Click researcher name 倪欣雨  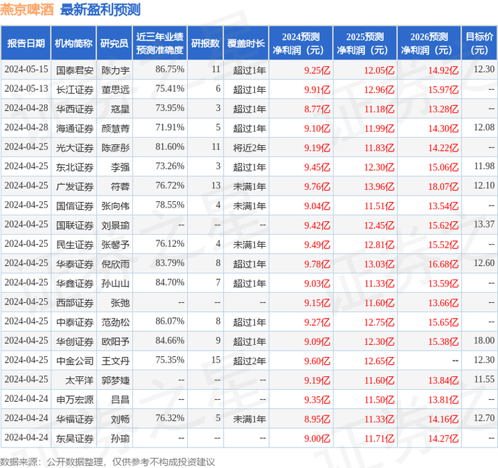pos(115,264)
